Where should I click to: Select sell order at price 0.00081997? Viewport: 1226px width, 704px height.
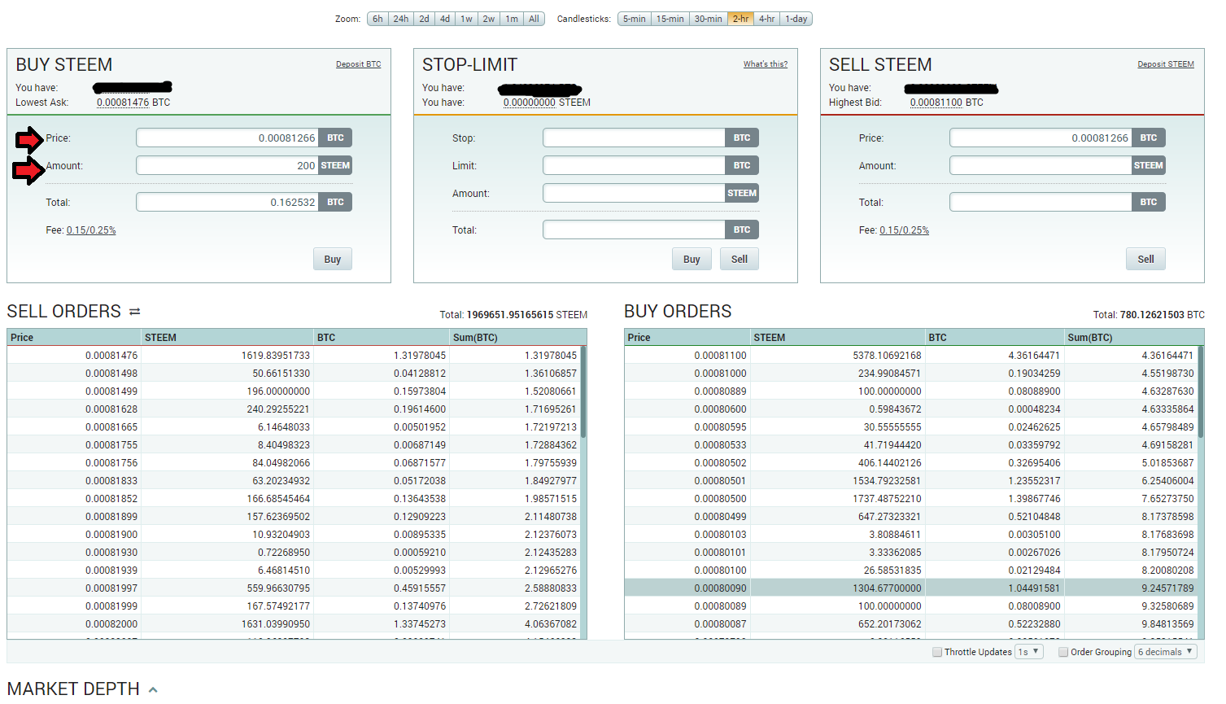295,588
